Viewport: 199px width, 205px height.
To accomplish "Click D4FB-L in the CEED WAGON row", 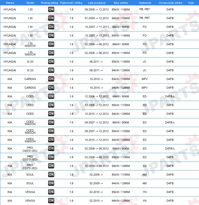I will (x=170, y=122).
